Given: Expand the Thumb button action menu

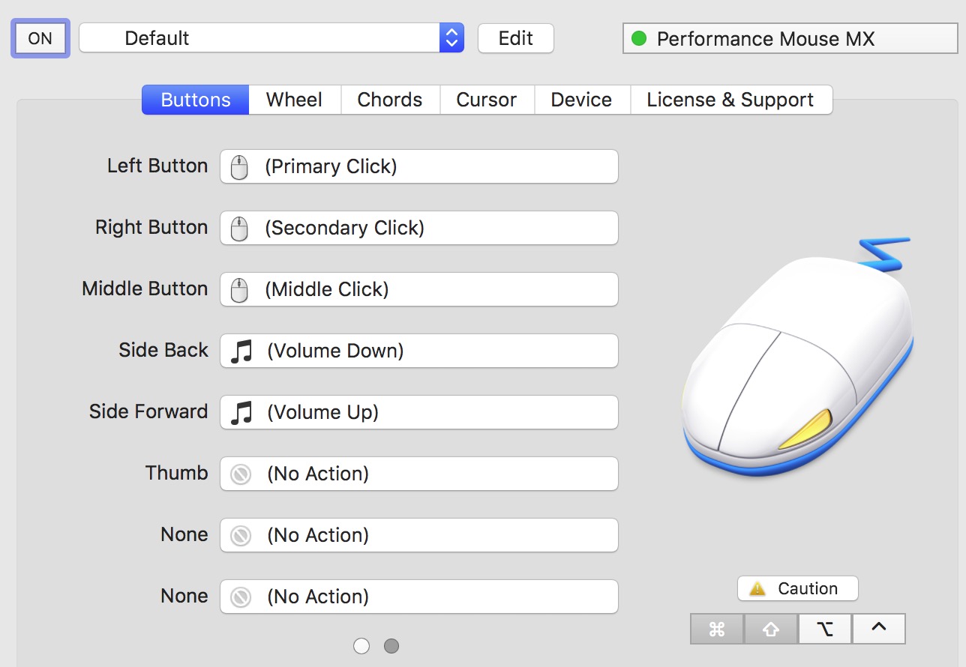Looking at the screenshot, I should click(x=418, y=474).
